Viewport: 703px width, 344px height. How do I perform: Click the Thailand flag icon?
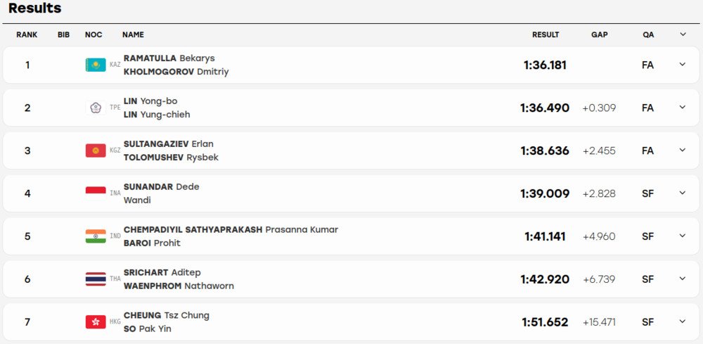[x=96, y=279]
